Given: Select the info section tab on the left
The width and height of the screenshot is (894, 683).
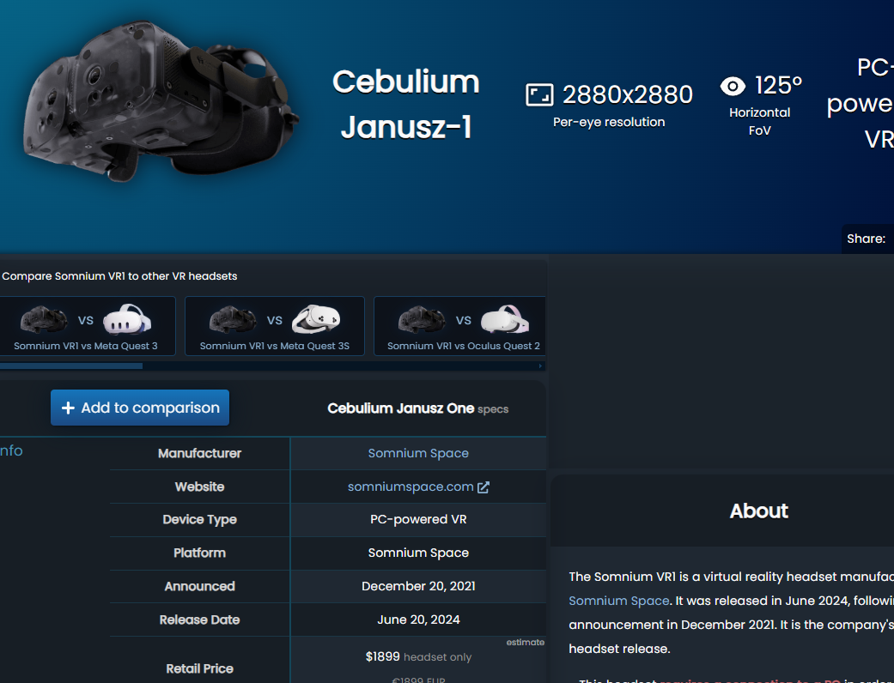Looking at the screenshot, I should [x=11, y=450].
